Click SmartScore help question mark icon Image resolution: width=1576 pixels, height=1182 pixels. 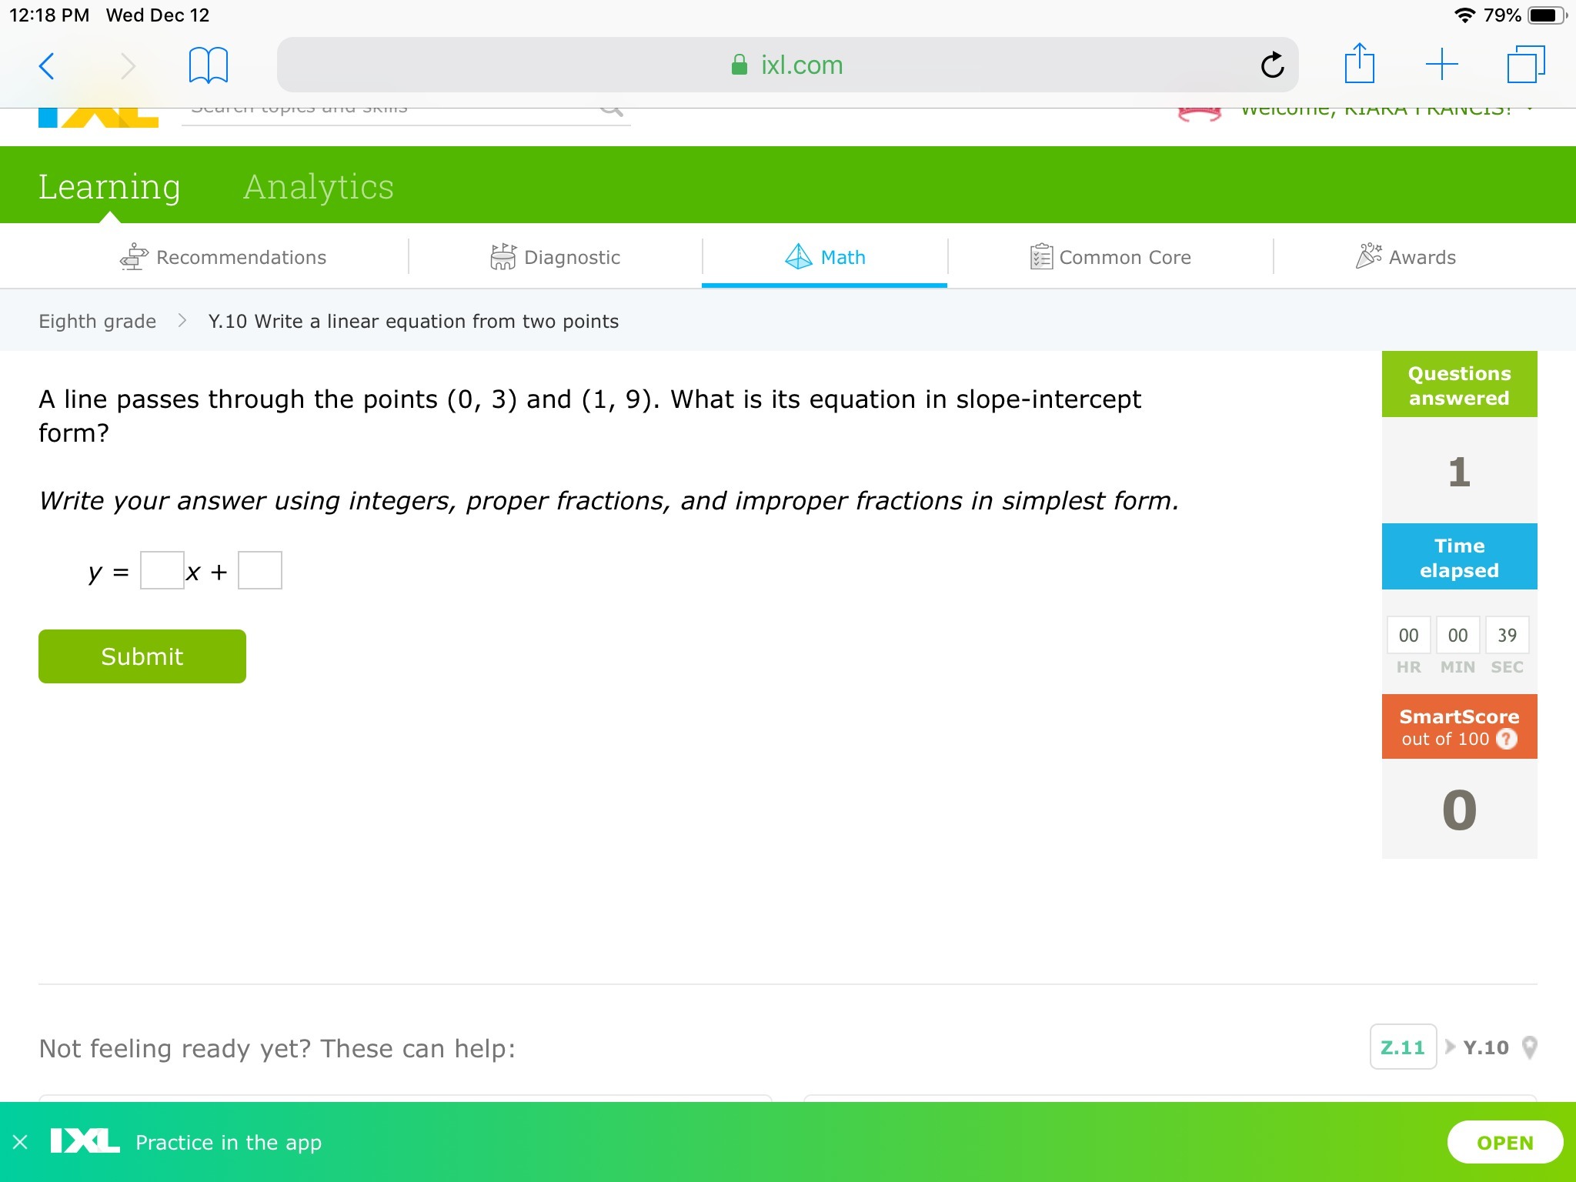click(x=1507, y=740)
